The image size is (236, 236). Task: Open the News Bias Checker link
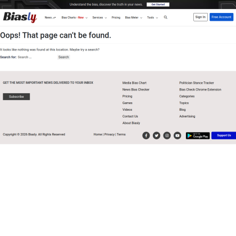(x=136, y=89)
